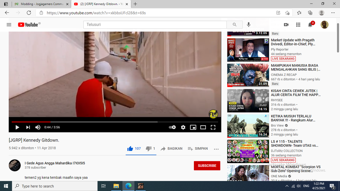
Task: Open Edge profile icon
Action: point(322,13)
